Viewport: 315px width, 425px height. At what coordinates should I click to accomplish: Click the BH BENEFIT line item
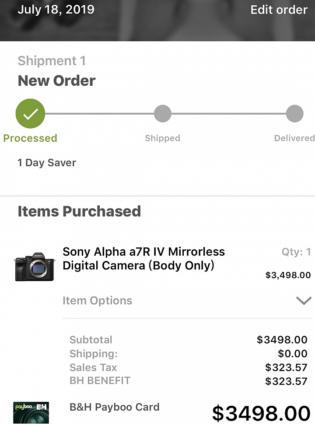pos(100,380)
